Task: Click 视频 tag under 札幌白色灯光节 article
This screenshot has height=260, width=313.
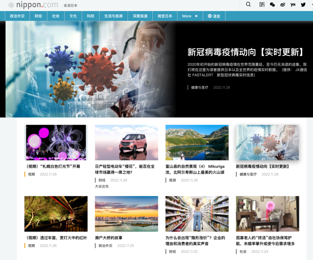Action: (x=31, y=174)
